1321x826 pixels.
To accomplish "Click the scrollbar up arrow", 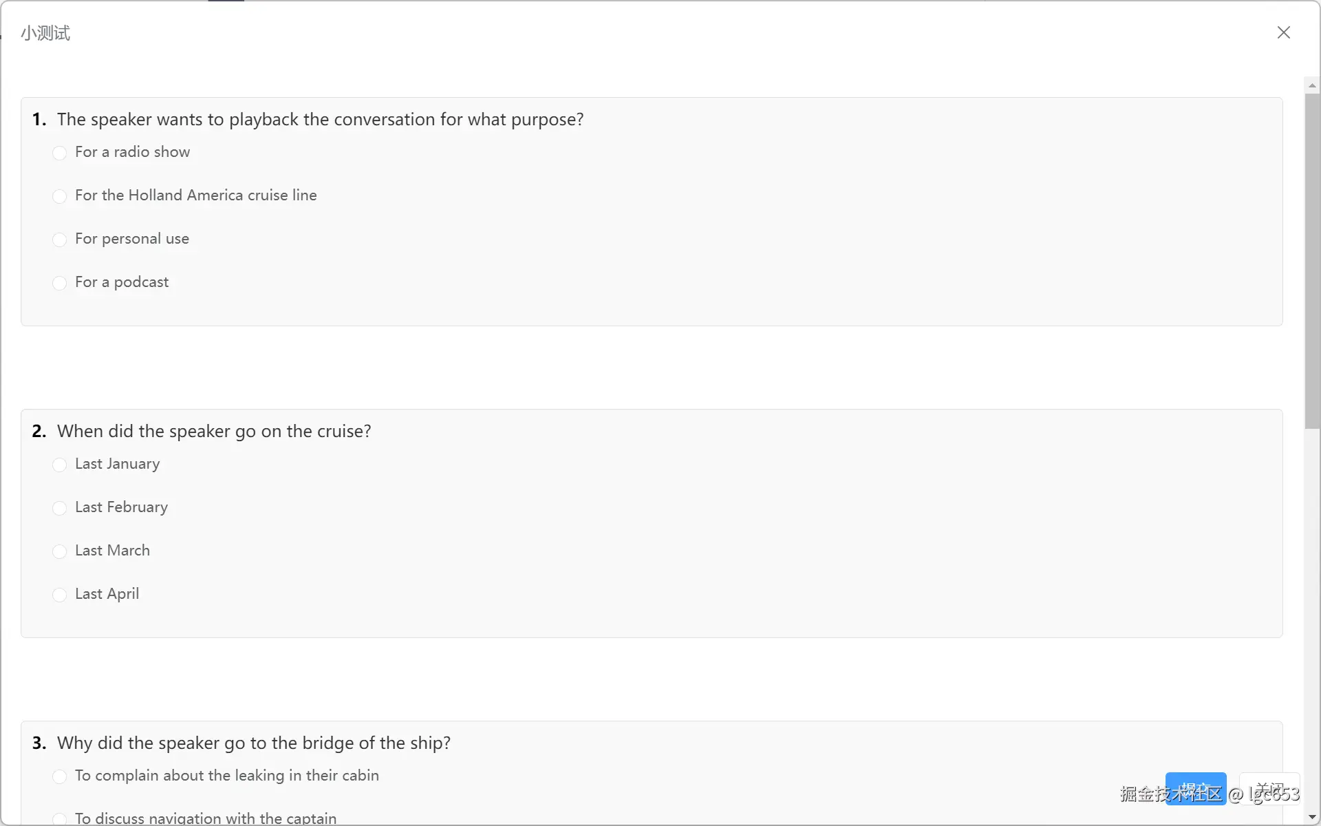I will [x=1312, y=85].
